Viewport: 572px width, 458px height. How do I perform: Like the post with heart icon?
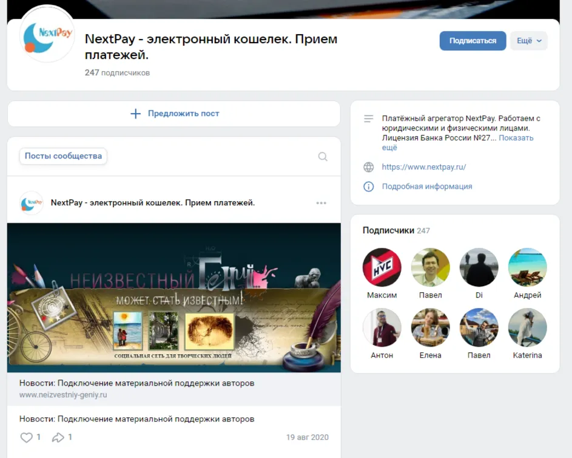point(26,437)
